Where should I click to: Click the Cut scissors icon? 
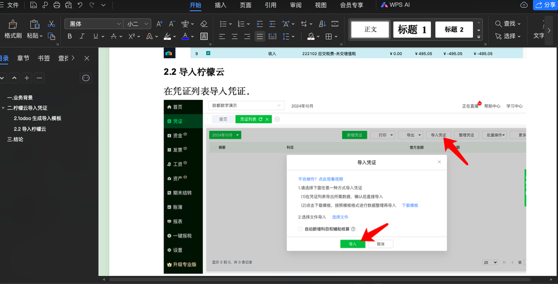[x=52, y=24]
